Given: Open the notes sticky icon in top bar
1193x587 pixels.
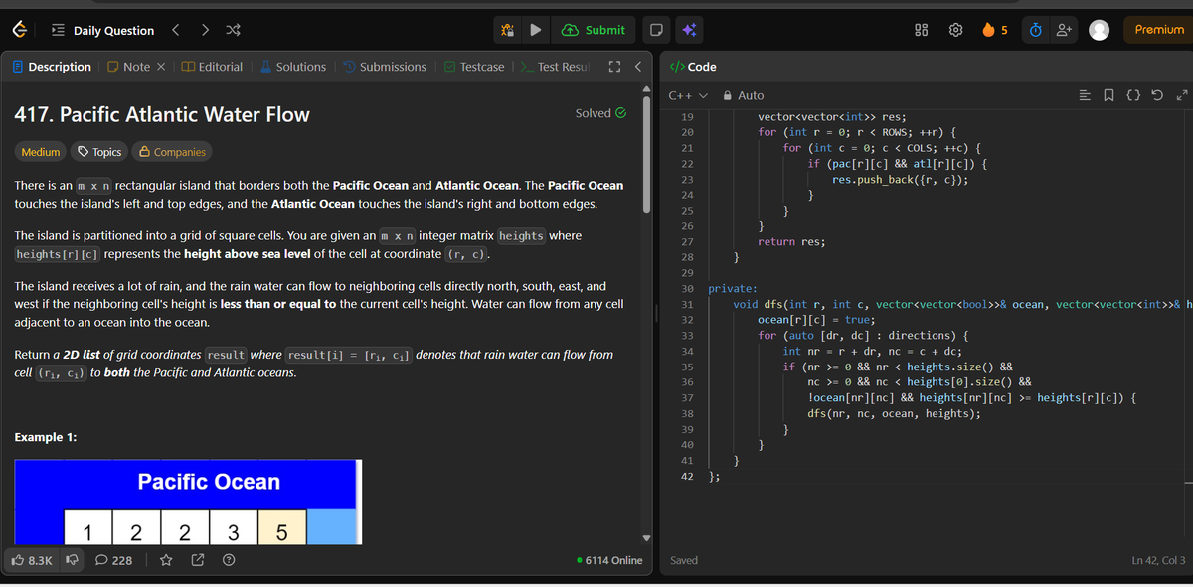Looking at the screenshot, I should point(655,30).
